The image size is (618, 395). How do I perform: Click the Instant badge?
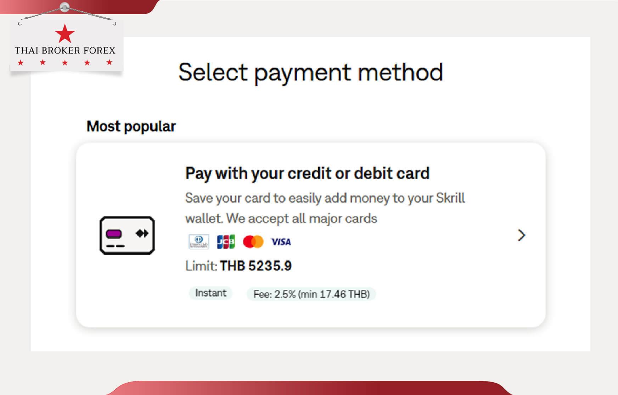click(210, 293)
